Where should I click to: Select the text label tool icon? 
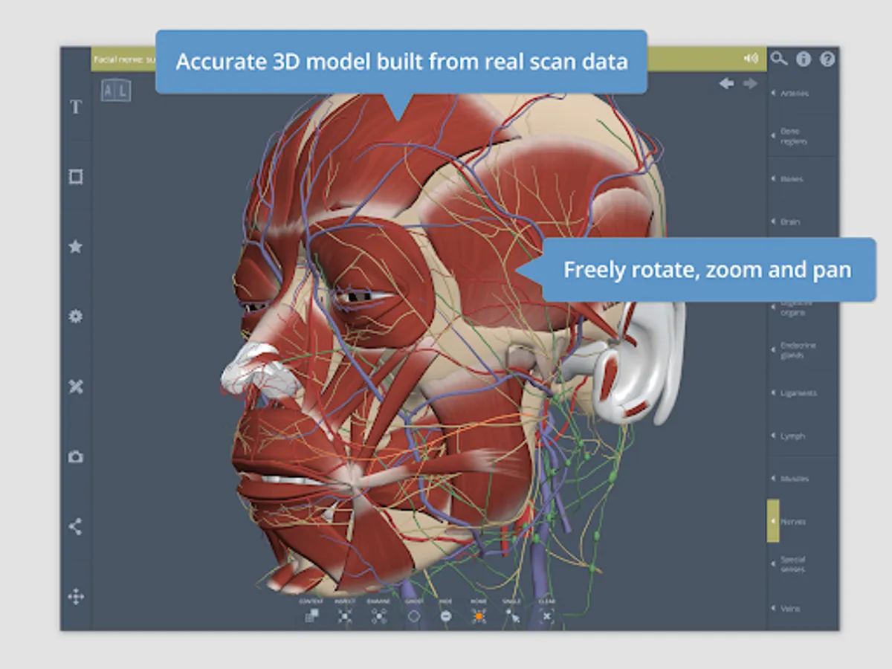(75, 107)
